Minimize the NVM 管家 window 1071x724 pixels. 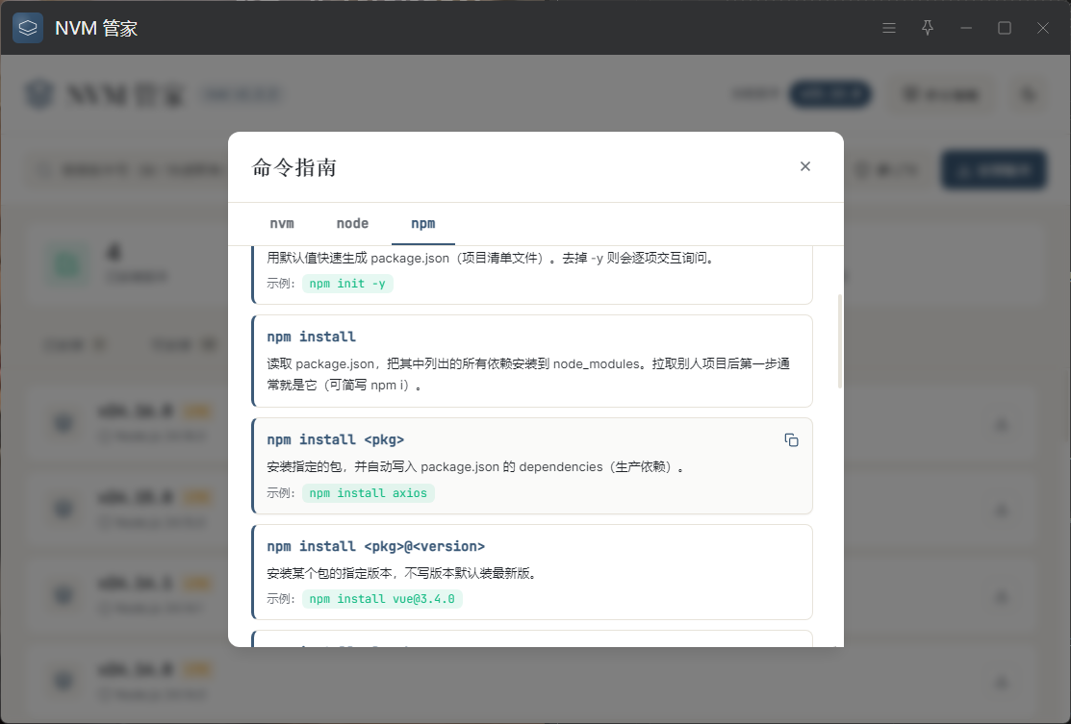pyautogui.click(x=966, y=28)
